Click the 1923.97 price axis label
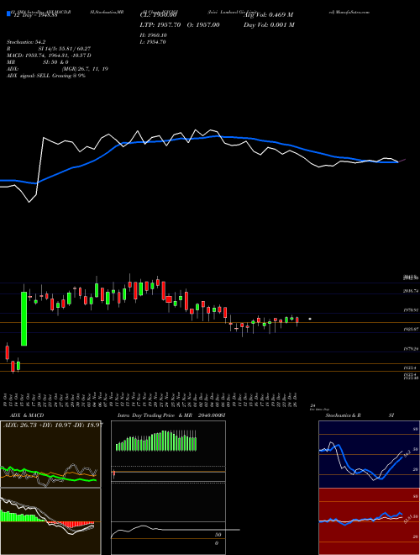This screenshot has width=420, height=555. tap(411, 329)
